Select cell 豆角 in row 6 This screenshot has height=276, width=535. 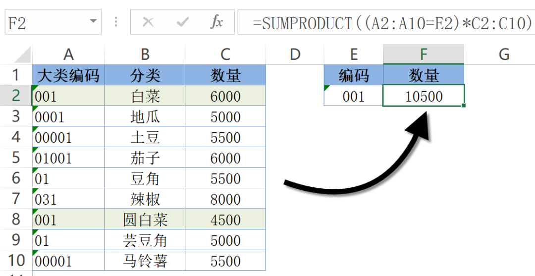145,178
